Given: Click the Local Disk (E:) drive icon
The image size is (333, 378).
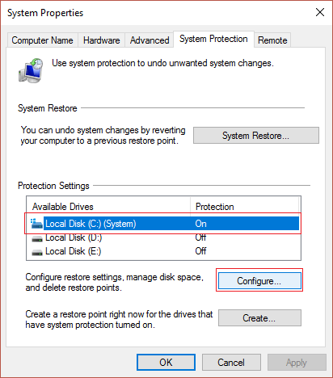Looking at the screenshot, I should [37, 253].
